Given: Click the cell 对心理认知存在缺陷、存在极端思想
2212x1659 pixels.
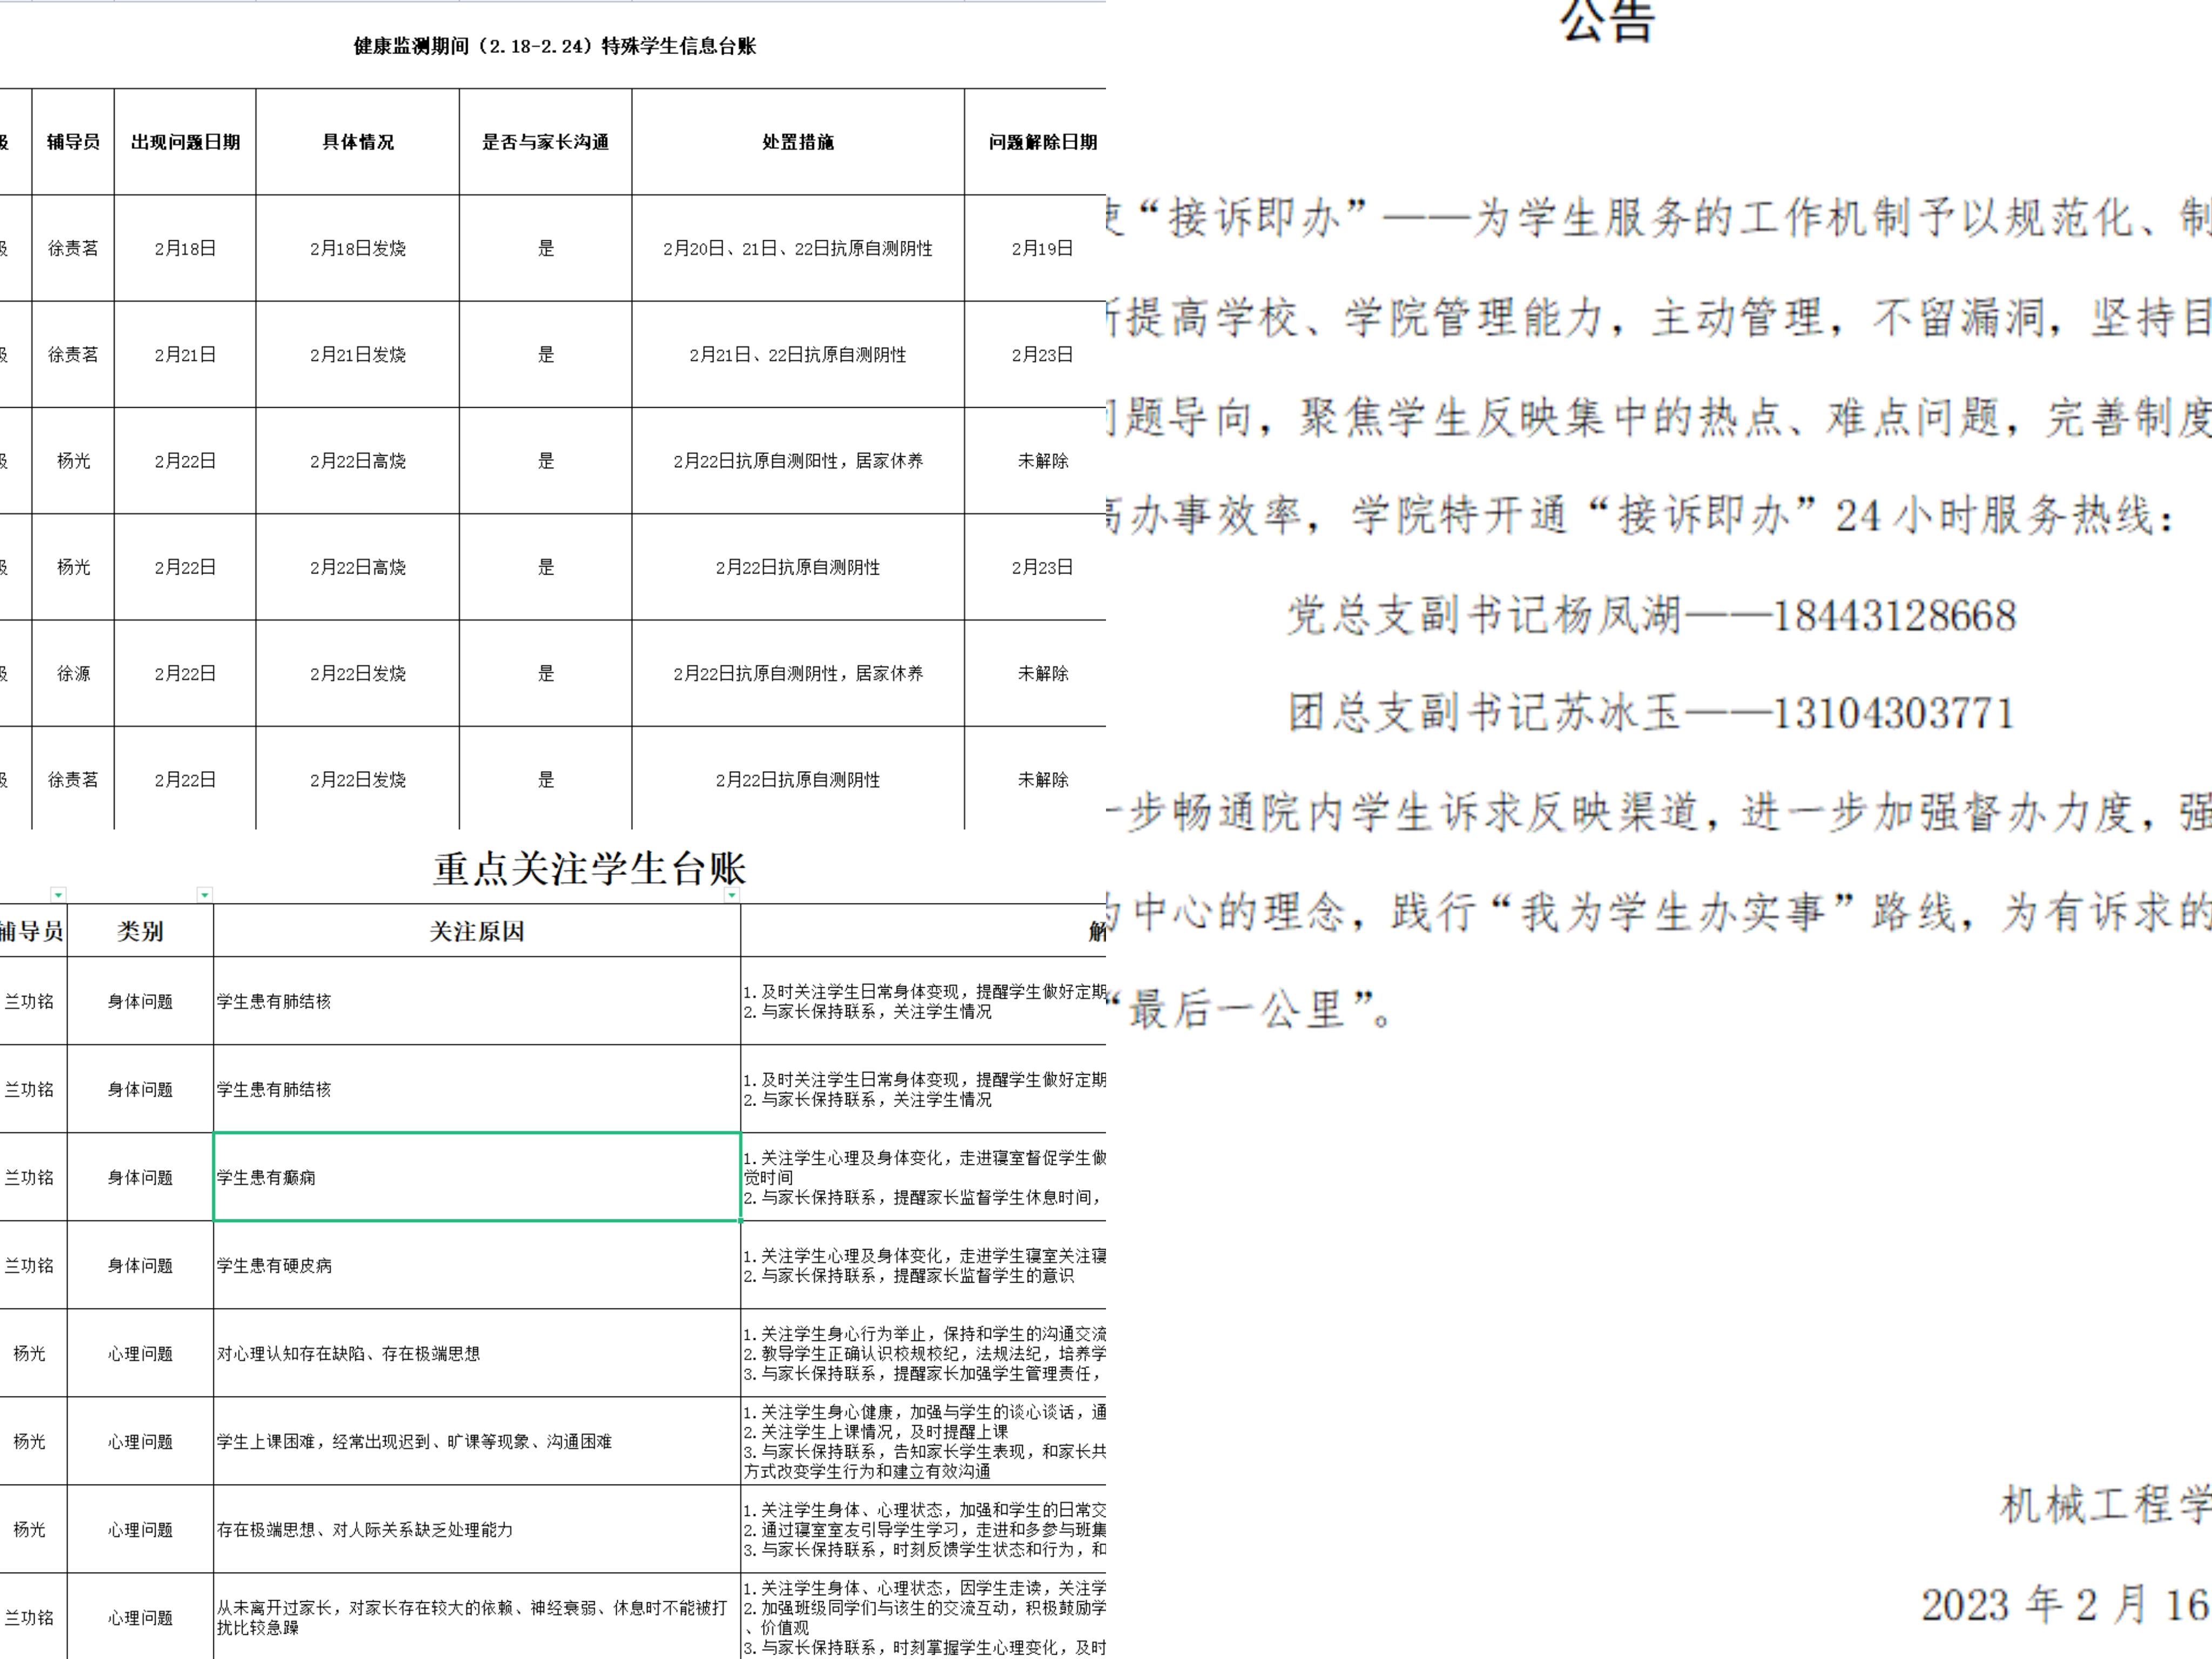Looking at the screenshot, I should (477, 1353).
